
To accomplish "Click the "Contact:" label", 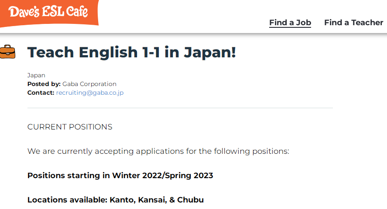I will click(x=41, y=93).
